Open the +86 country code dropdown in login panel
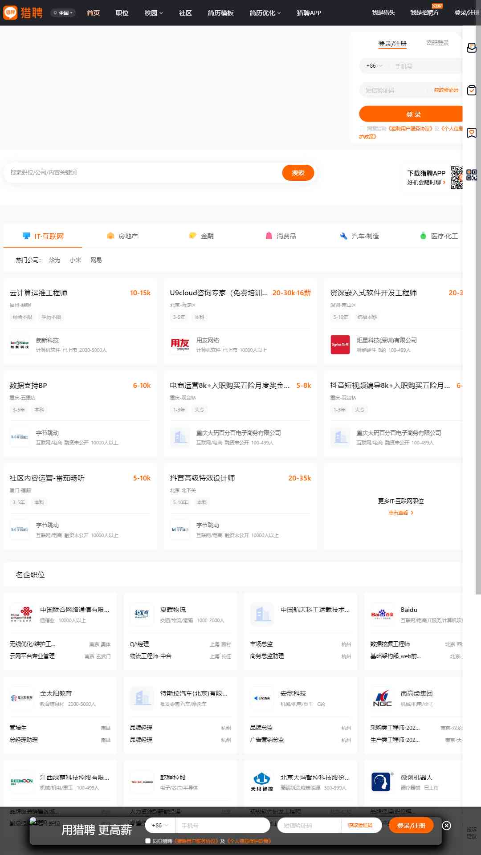Image resolution: width=481 pixels, height=855 pixels. tap(374, 66)
